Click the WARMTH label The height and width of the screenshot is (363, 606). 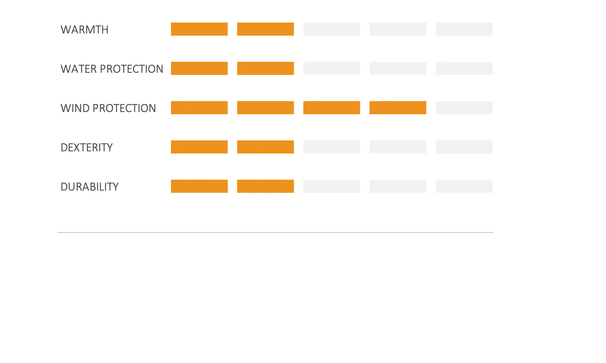84,29
